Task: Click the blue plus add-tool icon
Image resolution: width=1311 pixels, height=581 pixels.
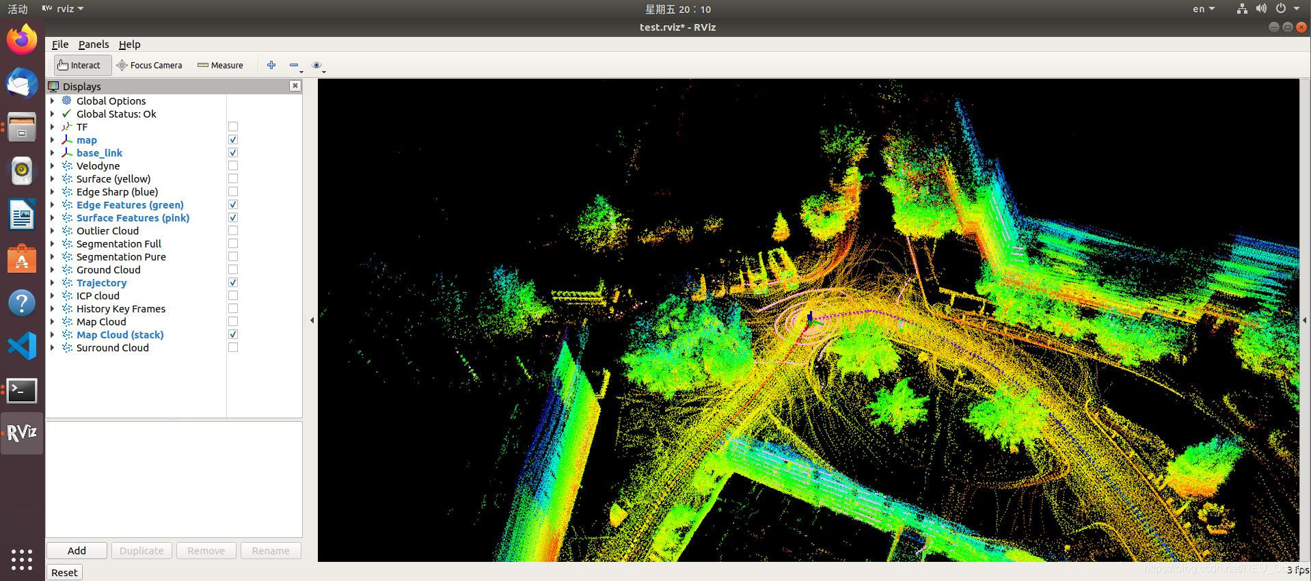Action: (271, 65)
